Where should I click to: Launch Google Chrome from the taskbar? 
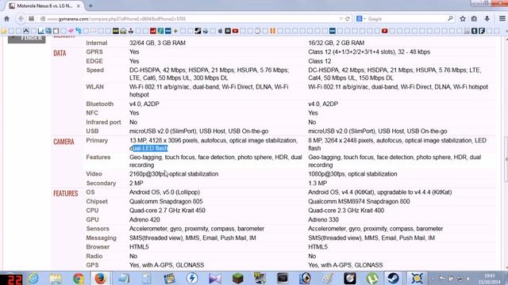pos(78,278)
